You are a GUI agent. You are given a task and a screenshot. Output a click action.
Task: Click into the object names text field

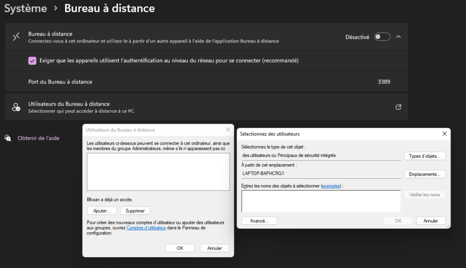[x=321, y=201]
